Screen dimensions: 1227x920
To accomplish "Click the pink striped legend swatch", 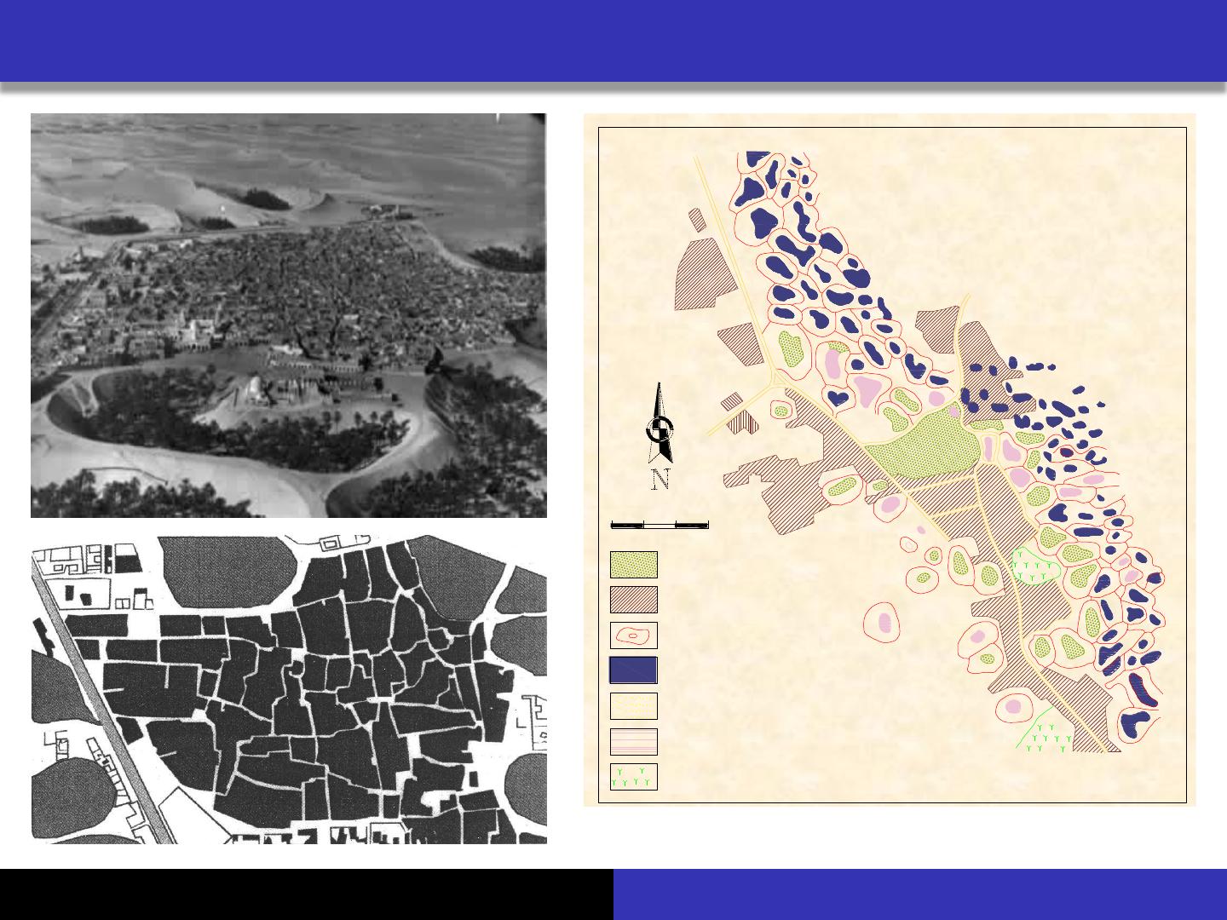I will pyautogui.click(x=634, y=742).
